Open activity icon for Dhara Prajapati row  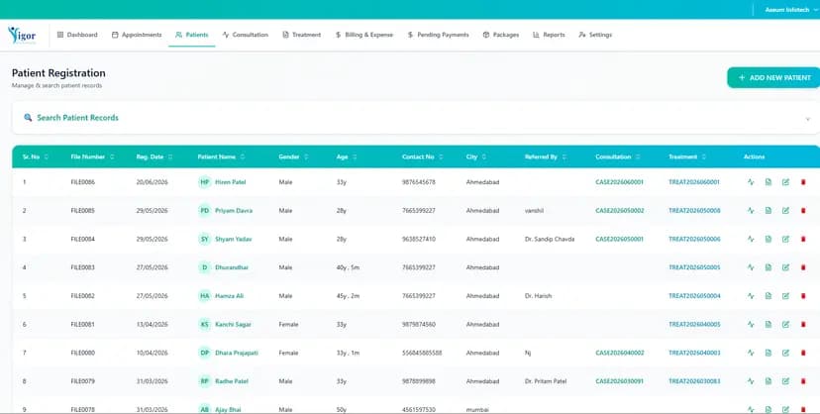click(751, 353)
